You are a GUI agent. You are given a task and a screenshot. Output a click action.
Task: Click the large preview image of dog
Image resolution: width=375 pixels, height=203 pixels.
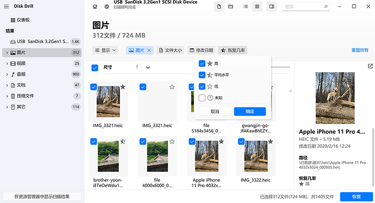(x=335, y=98)
